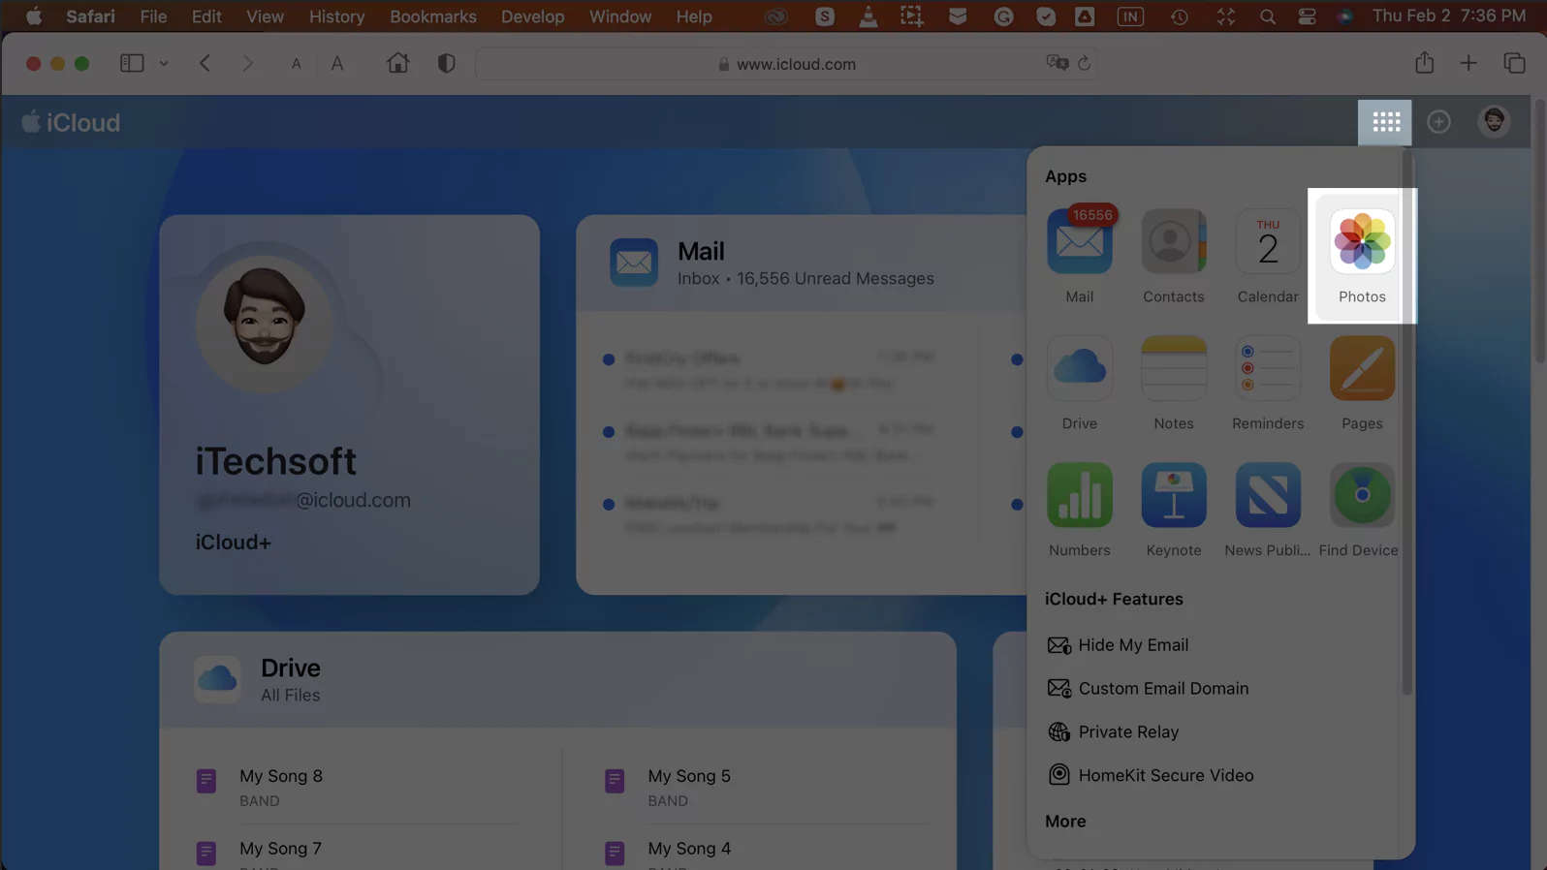
Task: Open the privacy report shield icon
Action: (x=446, y=63)
